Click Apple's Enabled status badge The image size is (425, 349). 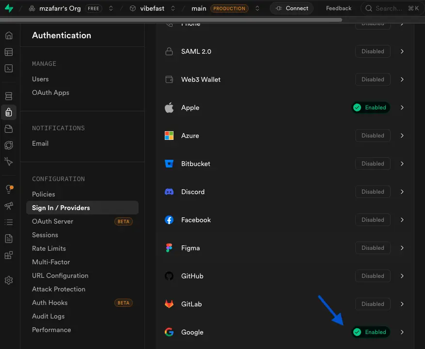[x=371, y=107]
